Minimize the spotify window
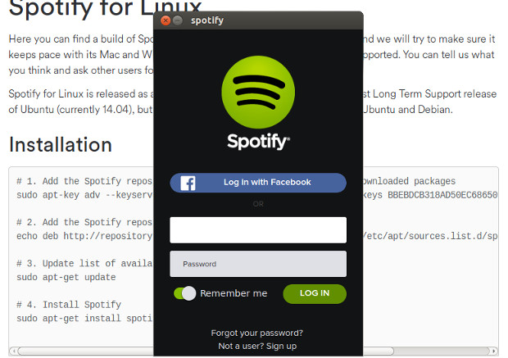This screenshot has width=508, height=358. 178,20
